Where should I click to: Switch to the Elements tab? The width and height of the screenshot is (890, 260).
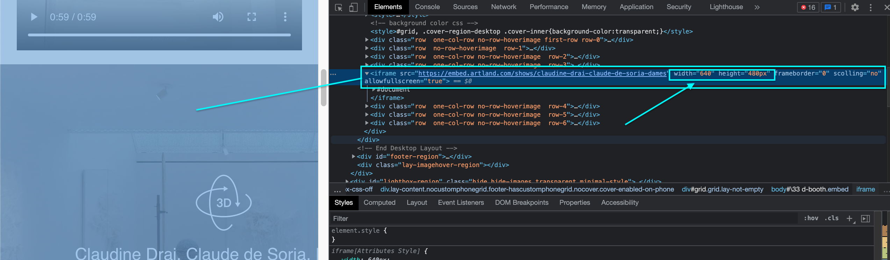[388, 7]
